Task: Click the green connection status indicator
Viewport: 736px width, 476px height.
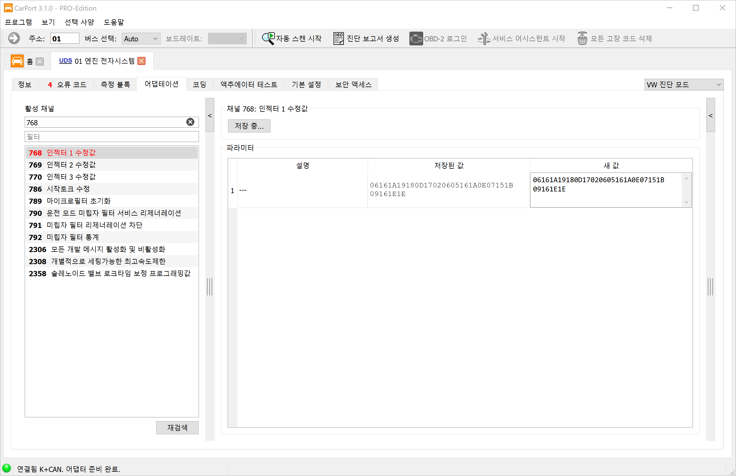Action: [7, 468]
